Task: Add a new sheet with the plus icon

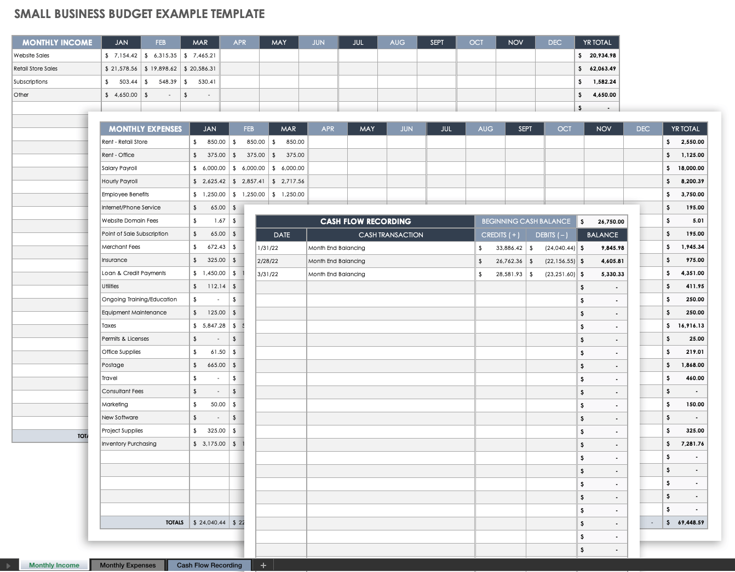Action: pyautogui.click(x=263, y=565)
